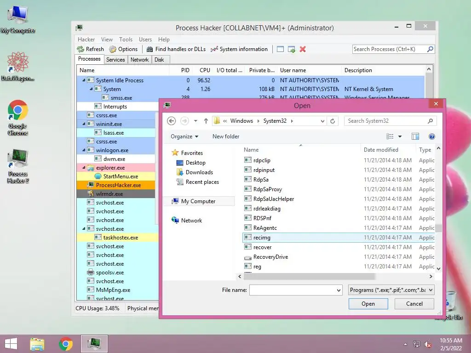Click horizontal scrollbar in file list
Image resolution: width=471 pixels, height=353 pixels.
pyautogui.click(x=310, y=276)
